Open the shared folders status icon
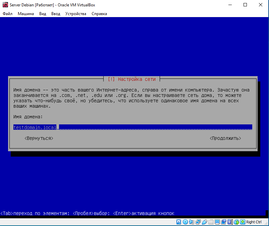 coord(211,222)
